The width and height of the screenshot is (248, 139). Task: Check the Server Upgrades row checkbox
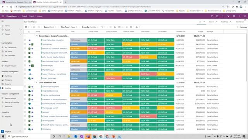tap(25, 120)
